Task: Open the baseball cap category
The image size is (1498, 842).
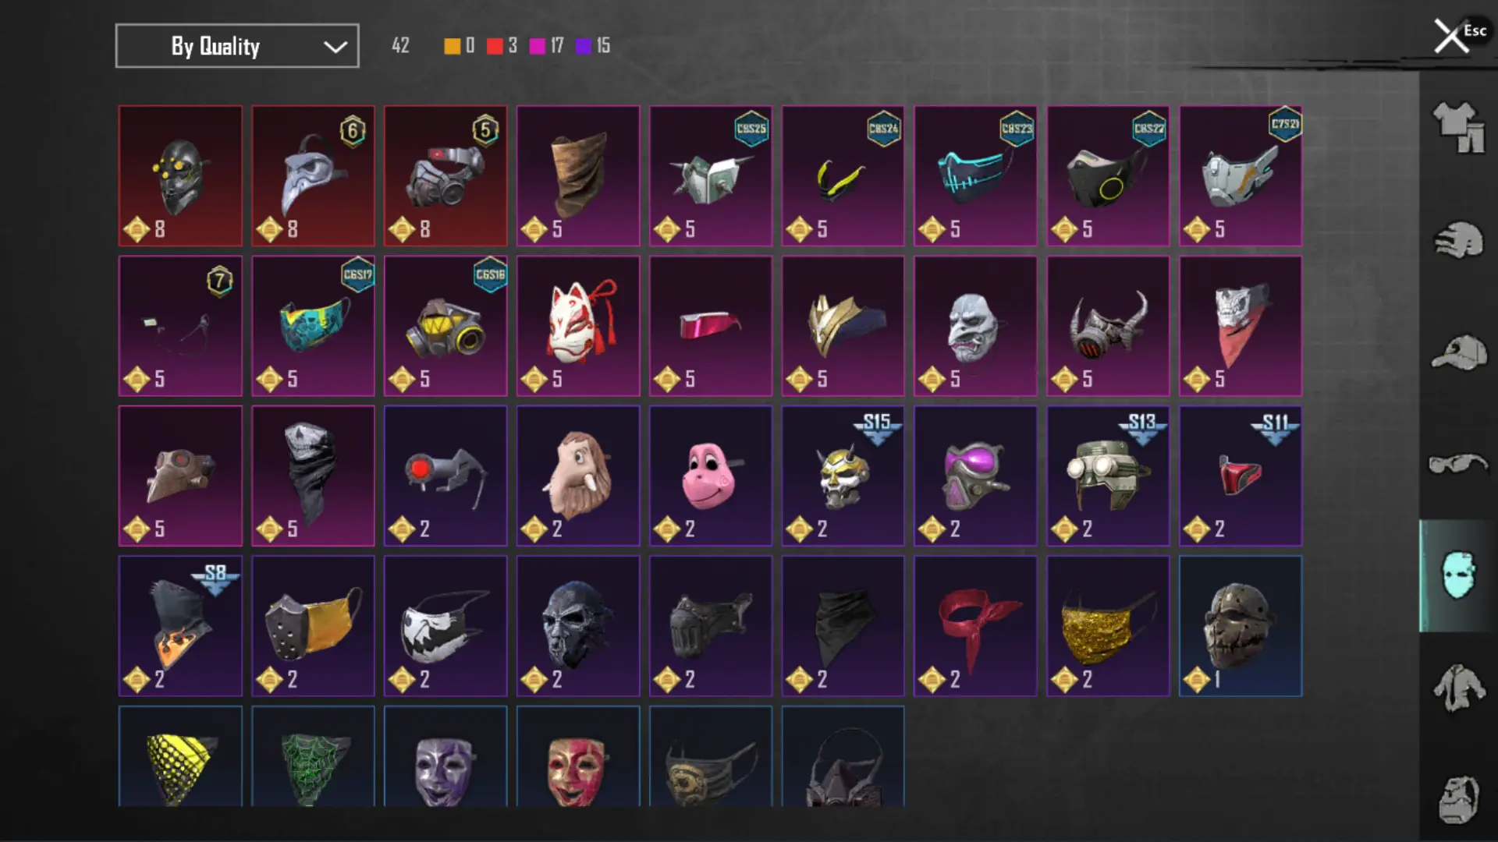Action: coord(1458,353)
